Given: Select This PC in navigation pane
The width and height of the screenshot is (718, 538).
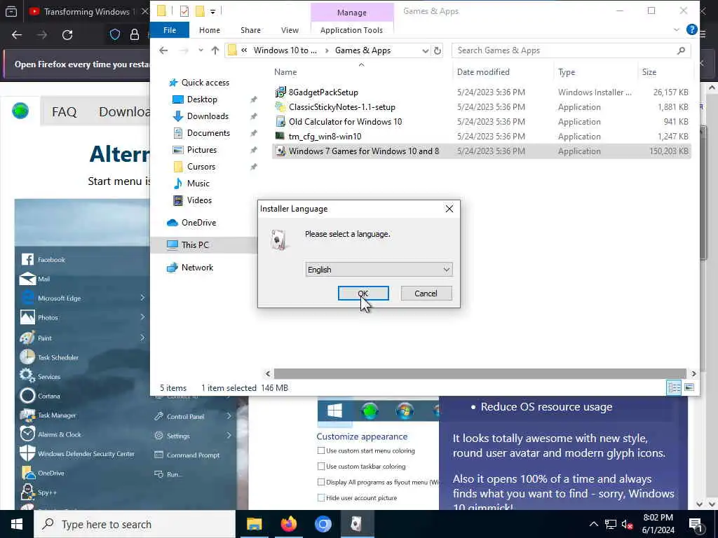Looking at the screenshot, I should point(195,245).
